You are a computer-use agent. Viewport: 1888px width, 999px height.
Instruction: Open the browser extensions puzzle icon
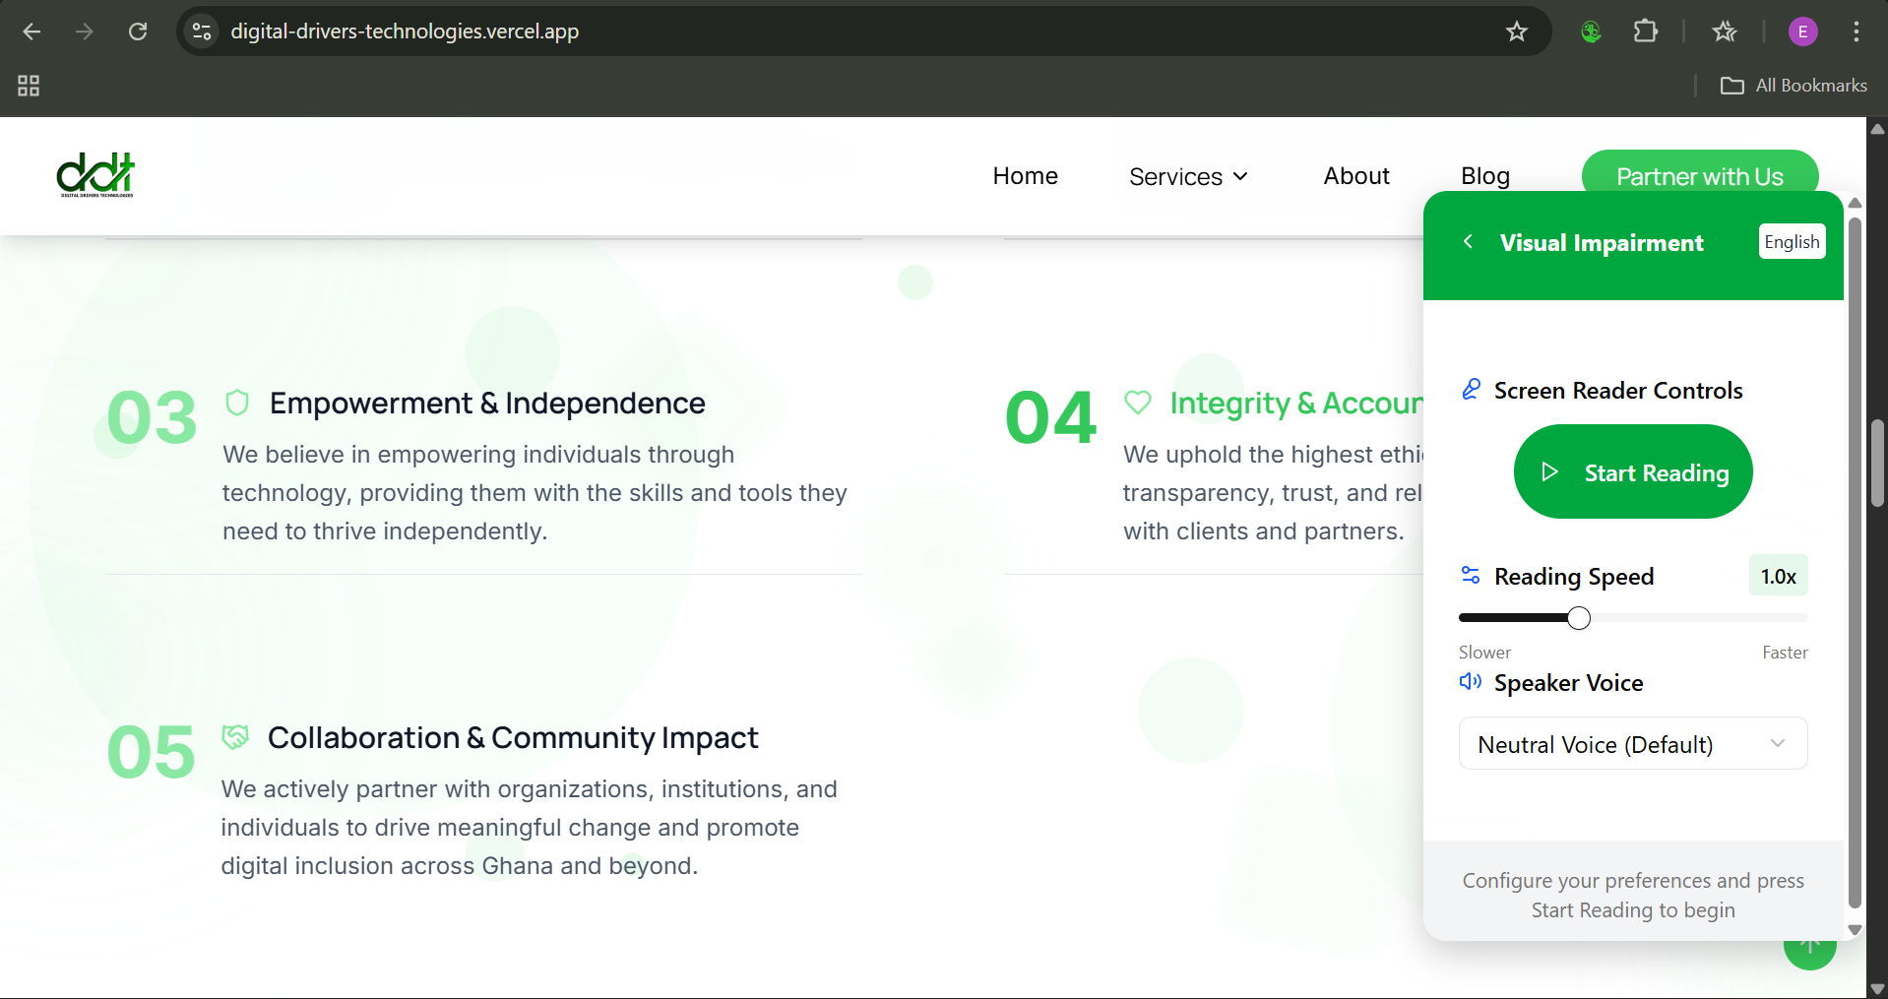point(1646,31)
